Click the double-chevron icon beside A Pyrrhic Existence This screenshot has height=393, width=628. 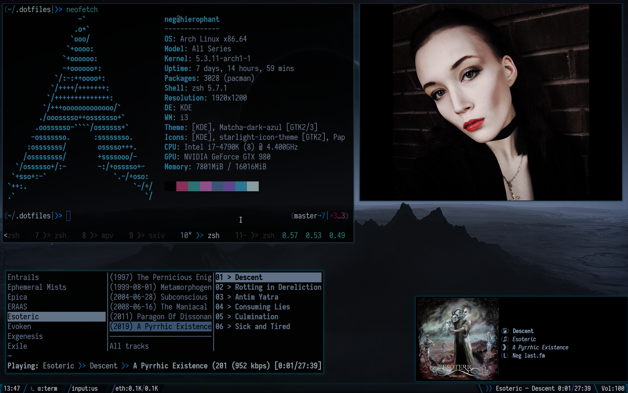click(x=505, y=347)
